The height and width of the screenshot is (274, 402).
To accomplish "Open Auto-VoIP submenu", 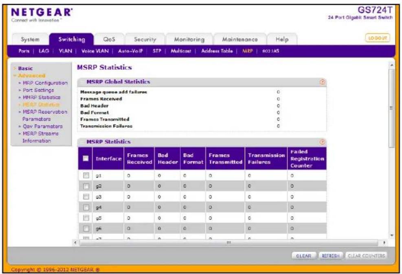I will [130, 51].
